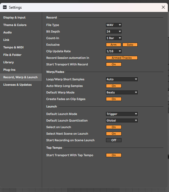Turn off Start Transport With Record
Screen dimensions: 169x192
(x=114, y=64)
